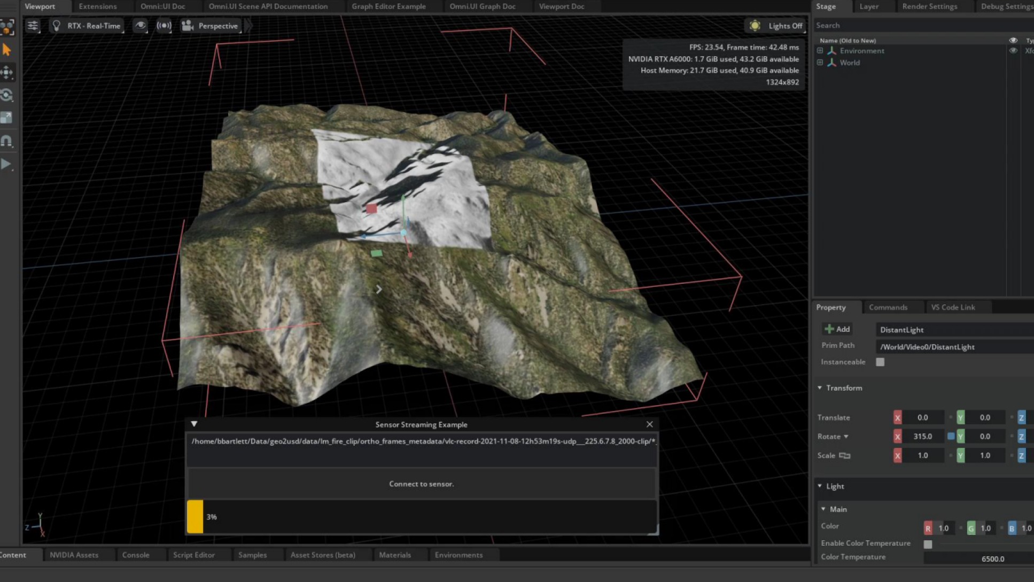Select the Scale tool in left toolbar
This screenshot has height=582, width=1034.
click(7, 118)
